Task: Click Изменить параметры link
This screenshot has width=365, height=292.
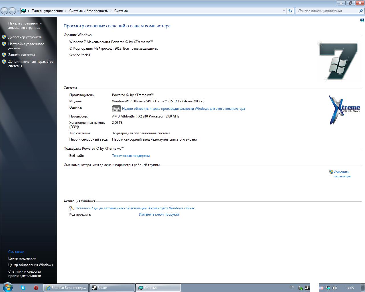Action: (x=342, y=174)
